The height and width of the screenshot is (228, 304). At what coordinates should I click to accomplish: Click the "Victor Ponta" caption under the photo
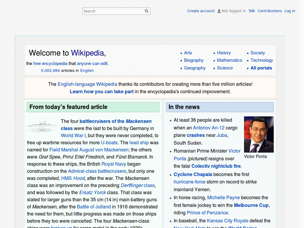(x=255, y=156)
